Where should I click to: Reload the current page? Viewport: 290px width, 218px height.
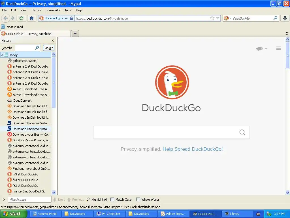[21, 18]
